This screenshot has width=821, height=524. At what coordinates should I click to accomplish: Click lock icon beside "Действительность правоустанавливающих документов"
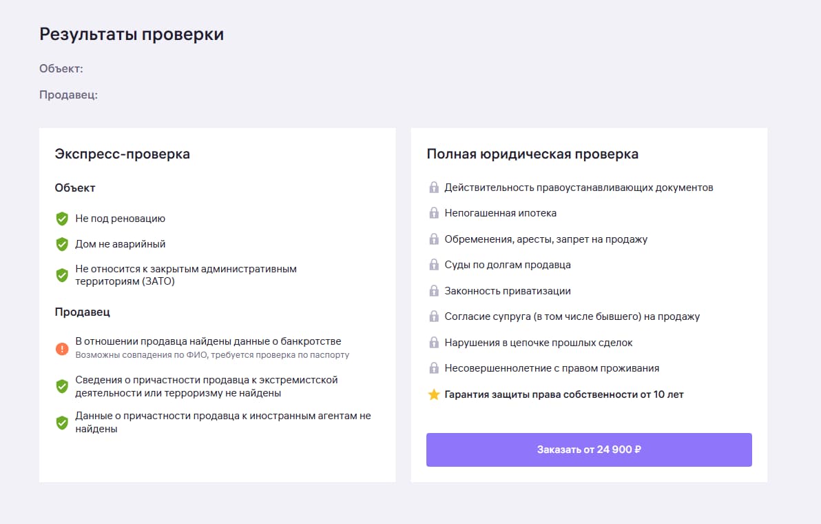point(434,188)
